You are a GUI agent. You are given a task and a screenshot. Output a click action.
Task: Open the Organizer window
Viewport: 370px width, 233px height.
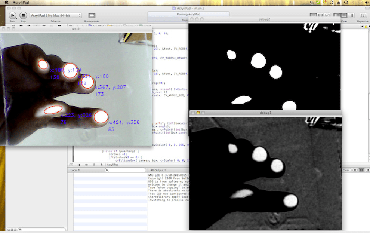click(363, 15)
